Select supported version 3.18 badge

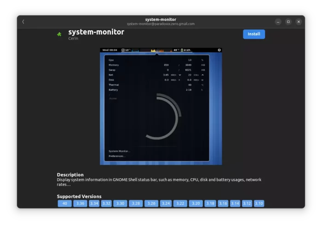pyautogui.click(x=210, y=204)
